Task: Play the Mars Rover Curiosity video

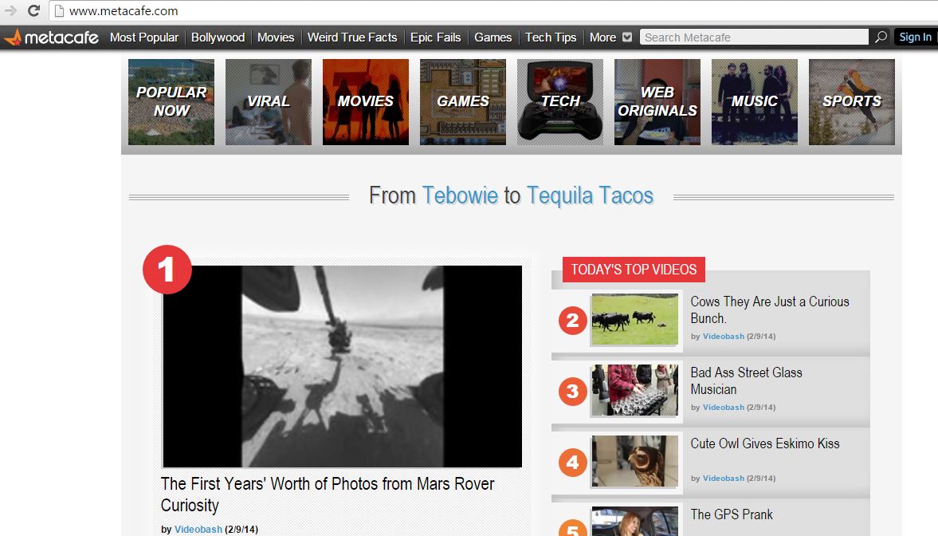Action: click(x=342, y=366)
